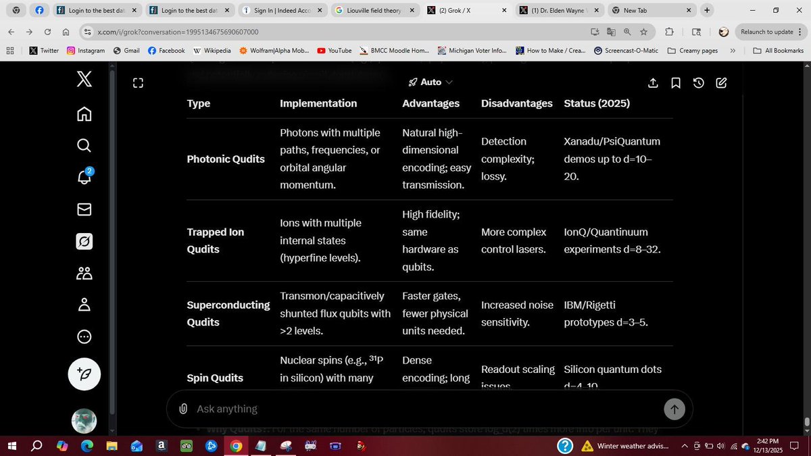Bookmark this Grok conversation
Image resolution: width=811 pixels, height=456 pixels.
[x=676, y=82]
